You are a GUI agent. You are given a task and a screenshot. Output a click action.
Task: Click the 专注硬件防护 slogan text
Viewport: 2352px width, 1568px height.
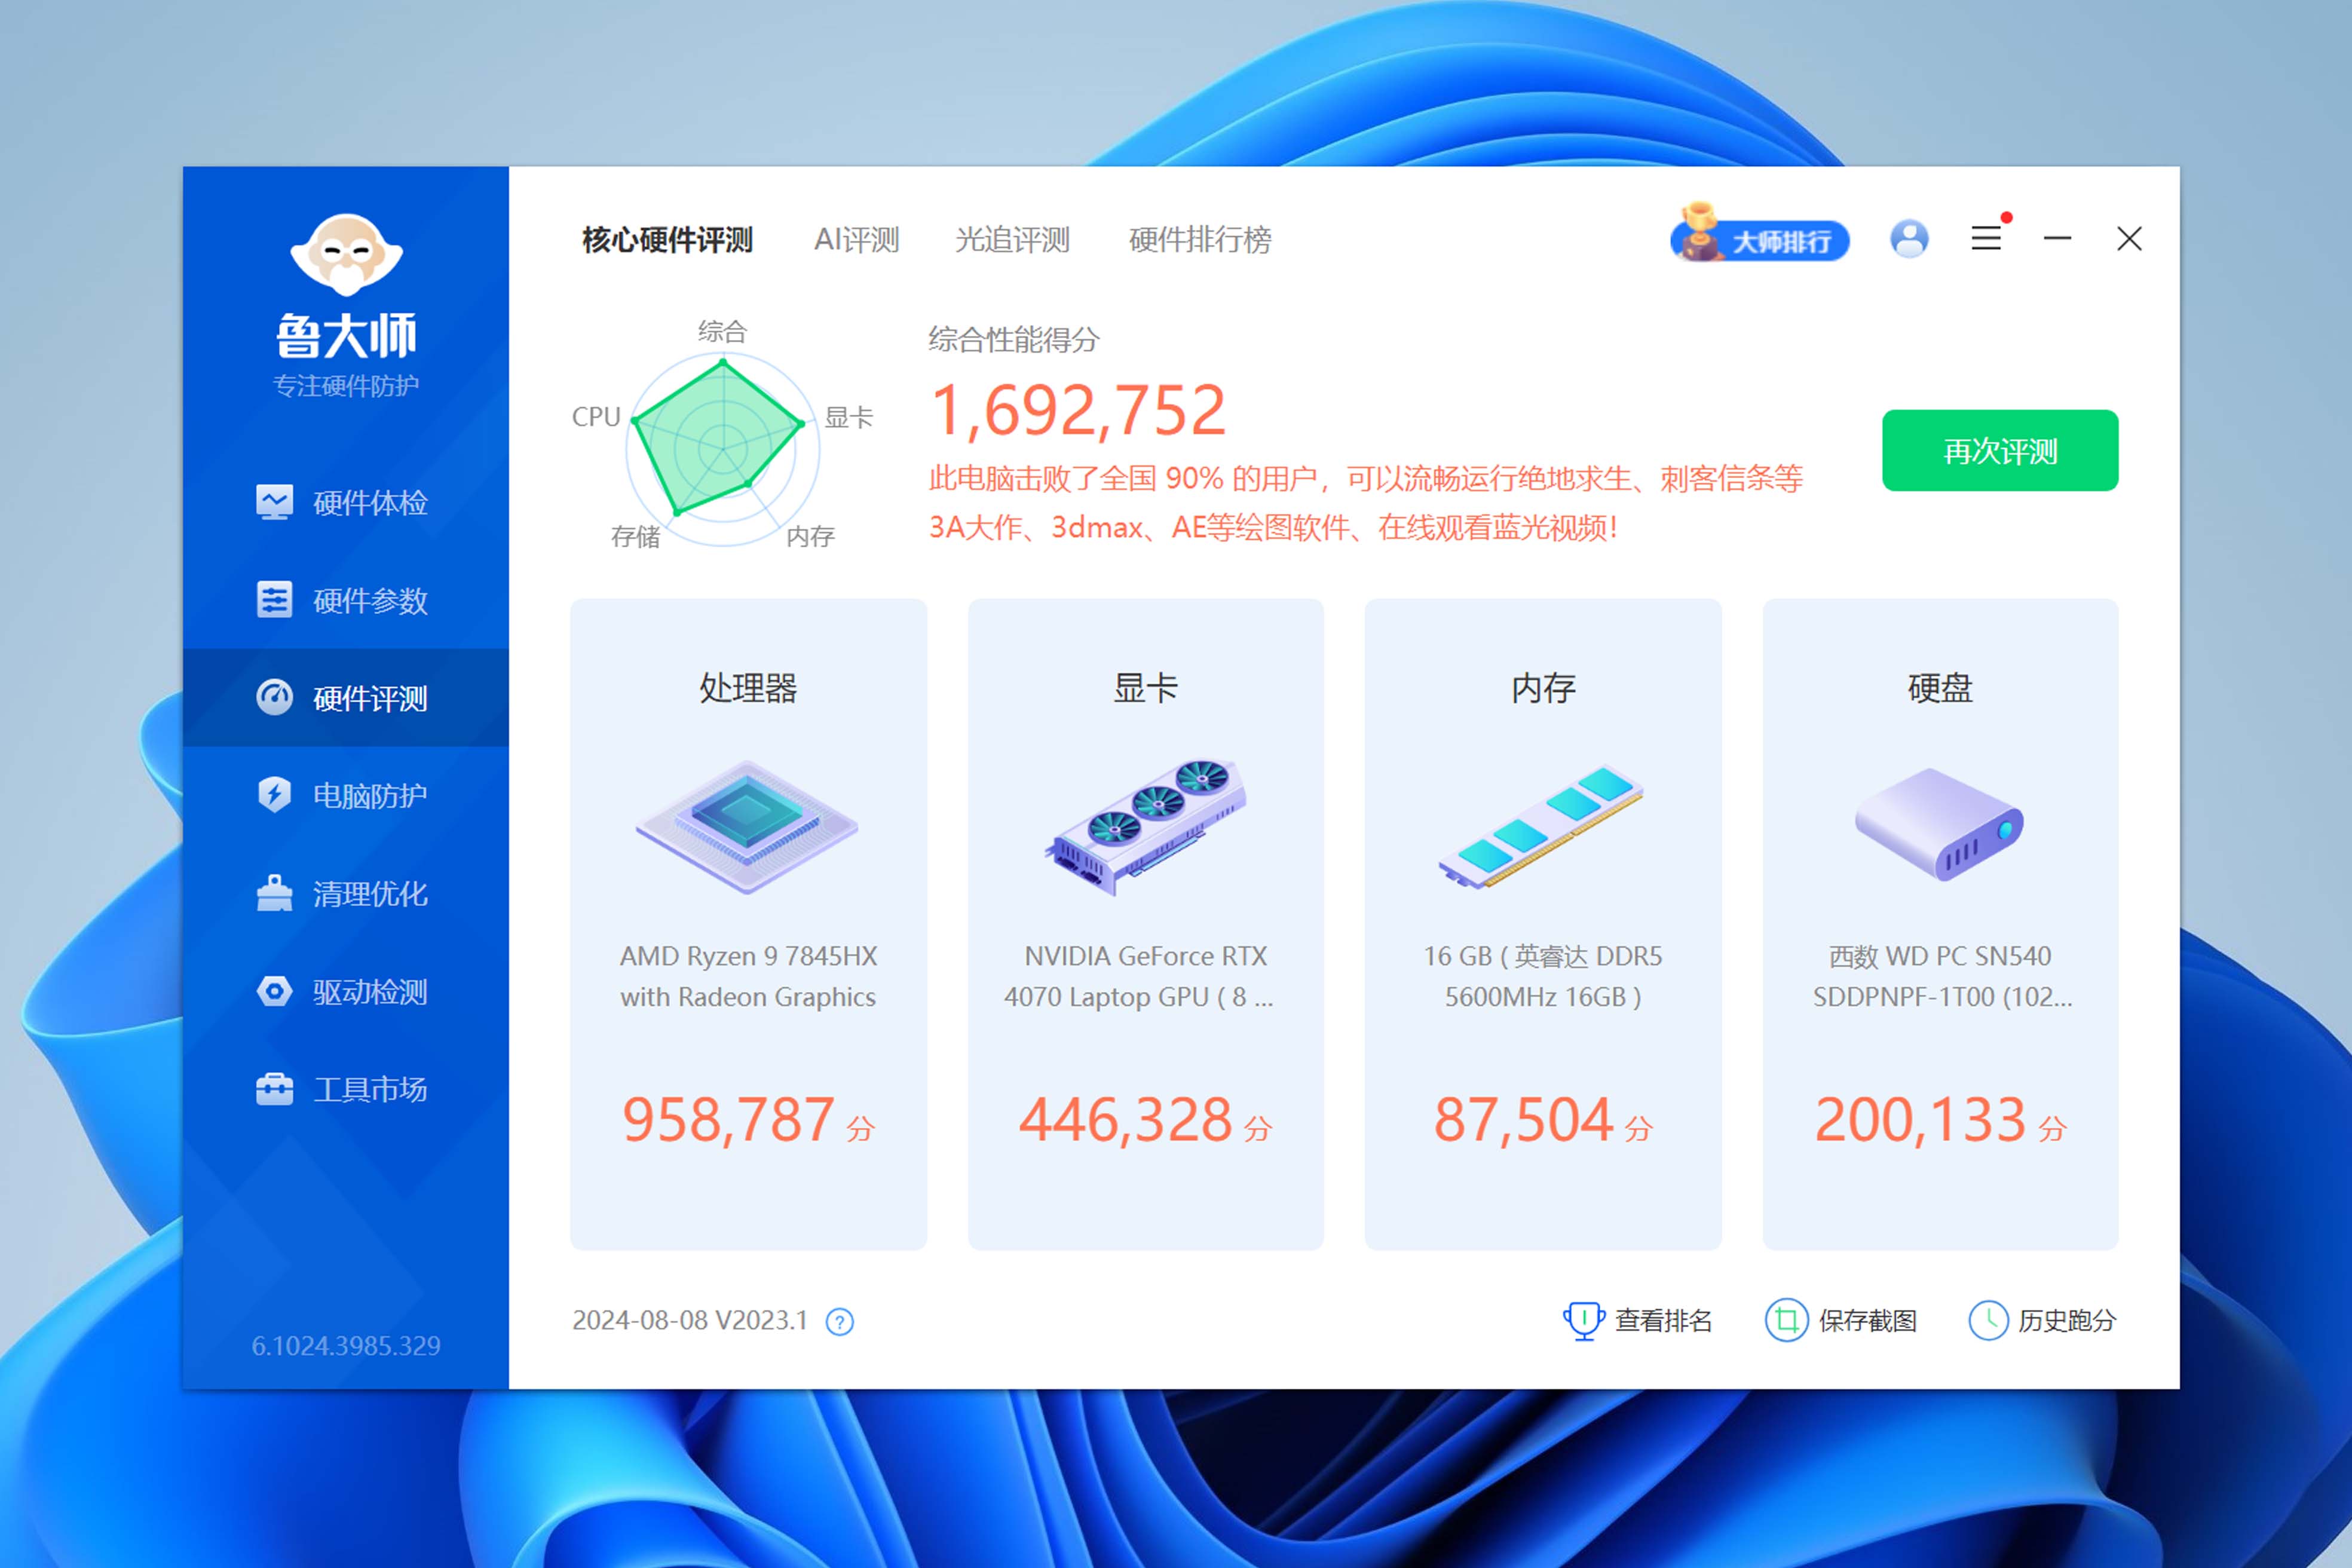pos(346,386)
